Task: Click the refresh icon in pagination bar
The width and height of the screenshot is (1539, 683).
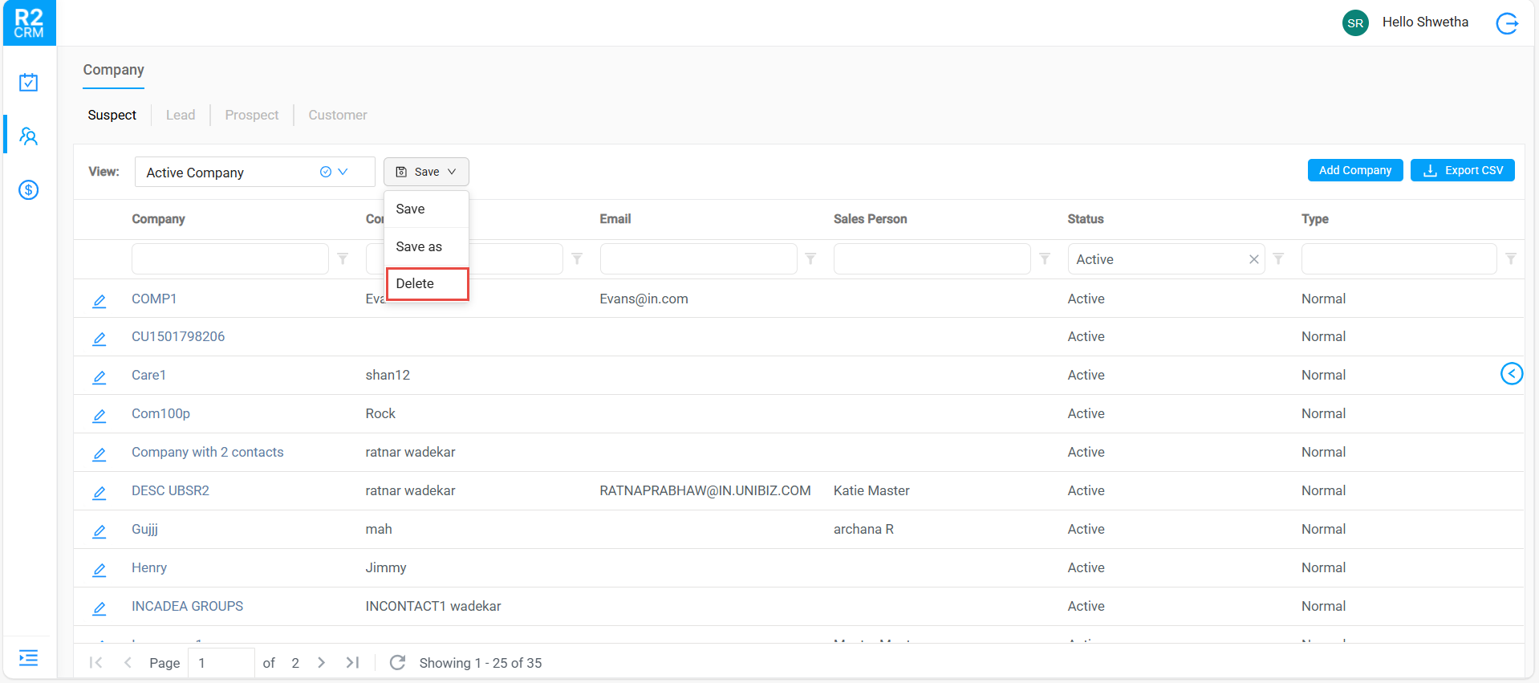Action: point(397,663)
